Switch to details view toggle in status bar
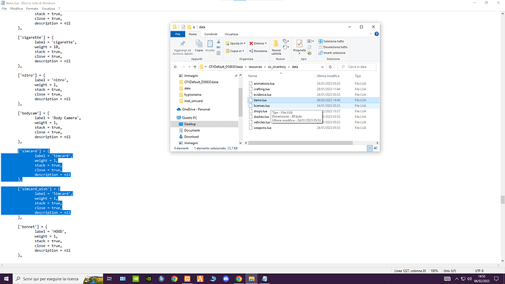The image size is (505, 284). tap(370, 148)
